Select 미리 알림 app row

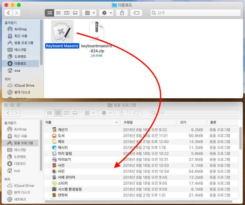pyautogui.click(x=141, y=153)
